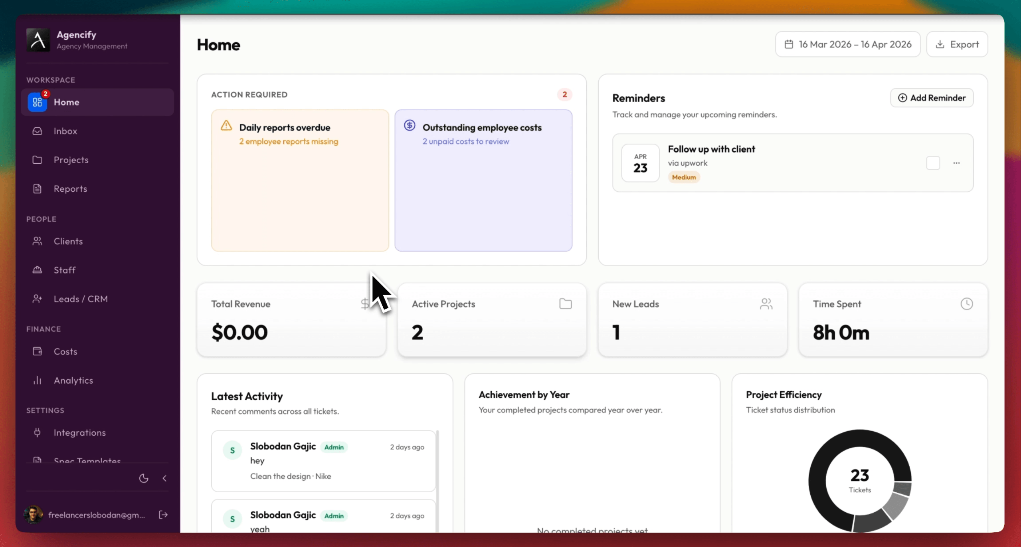The image size is (1021, 547).
Task: Open the reminder options three-dot menu
Action: 957,163
